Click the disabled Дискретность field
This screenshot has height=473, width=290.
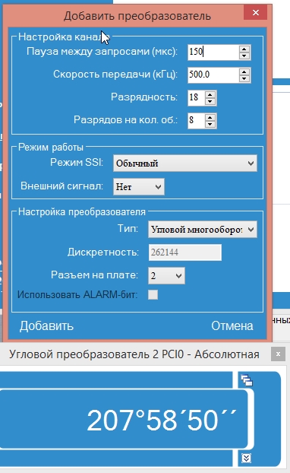click(185, 252)
